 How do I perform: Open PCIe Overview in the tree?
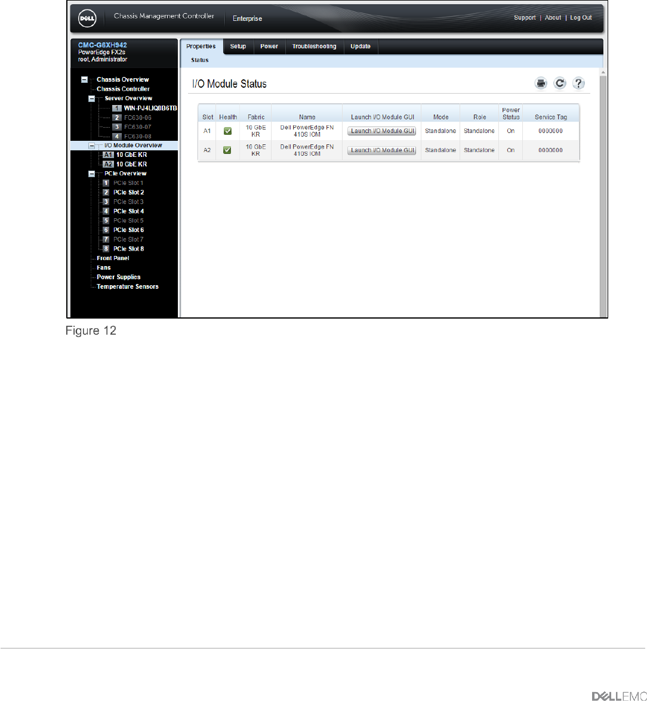pos(126,174)
